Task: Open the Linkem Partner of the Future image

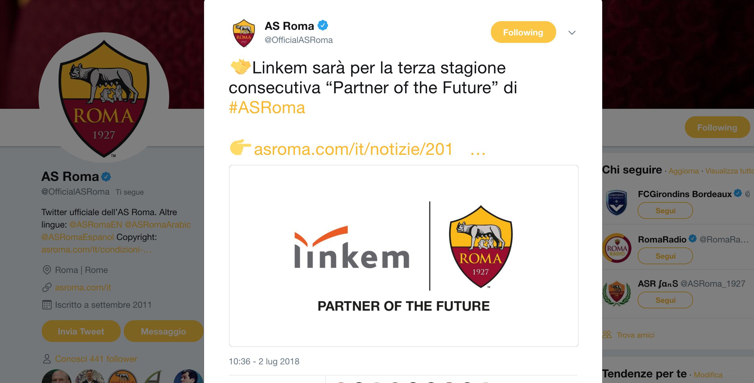Action: [403, 256]
